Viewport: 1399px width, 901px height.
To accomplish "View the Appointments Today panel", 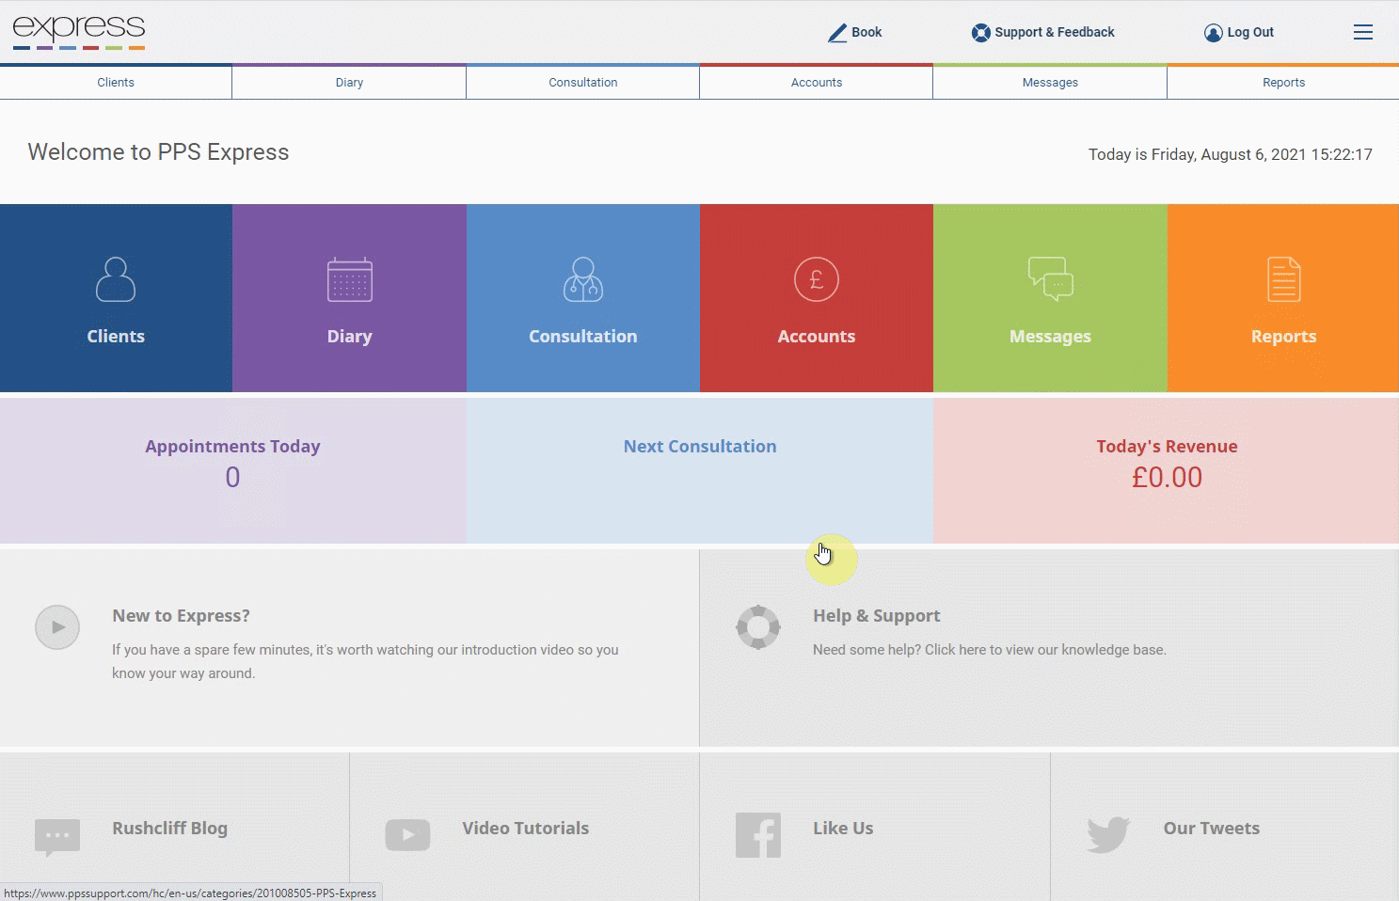I will coord(232,470).
